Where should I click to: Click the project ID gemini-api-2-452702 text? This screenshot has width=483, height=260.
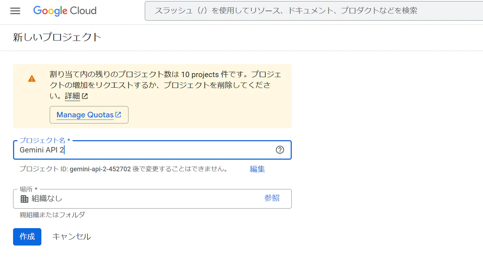click(100, 169)
